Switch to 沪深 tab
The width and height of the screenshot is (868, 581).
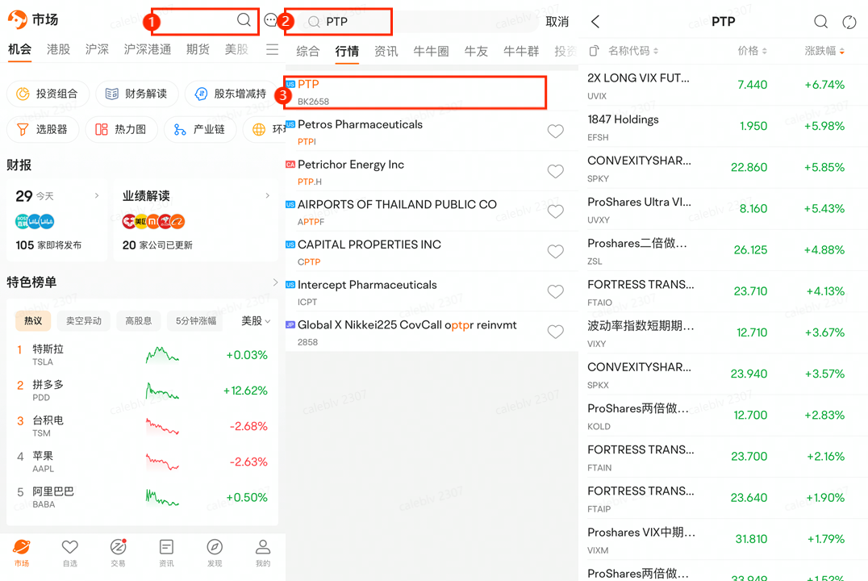tap(97, 49)
